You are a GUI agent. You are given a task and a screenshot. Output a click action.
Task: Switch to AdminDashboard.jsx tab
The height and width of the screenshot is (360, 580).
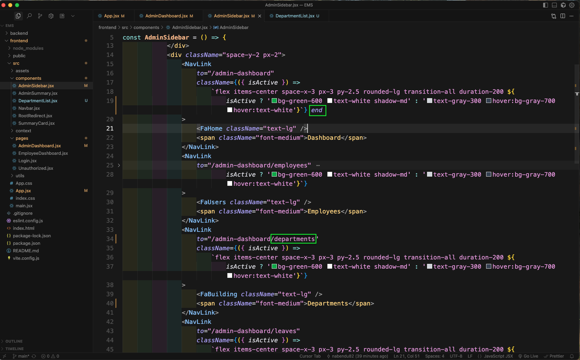pyautogui.click(x=169, y=16)
